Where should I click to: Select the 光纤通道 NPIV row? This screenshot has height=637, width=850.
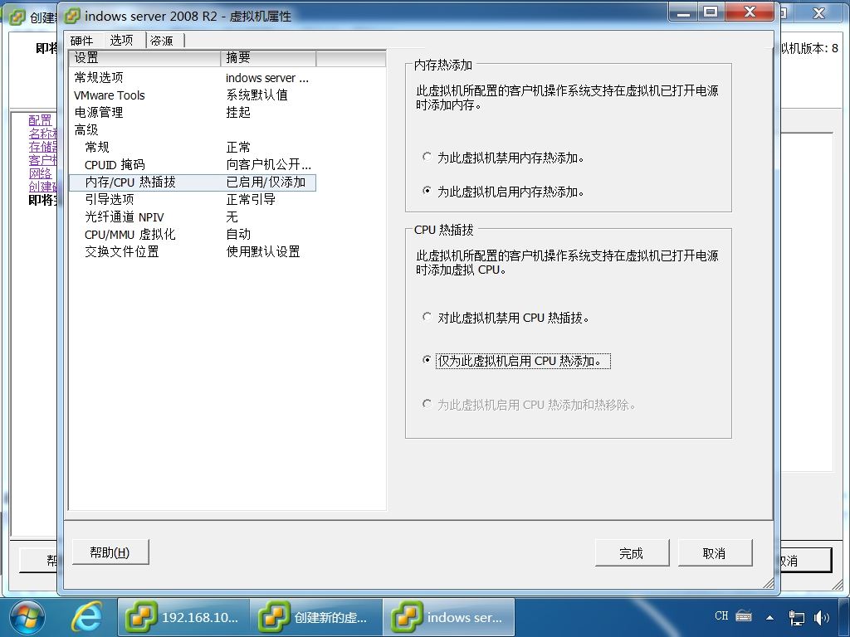[193, 217]
